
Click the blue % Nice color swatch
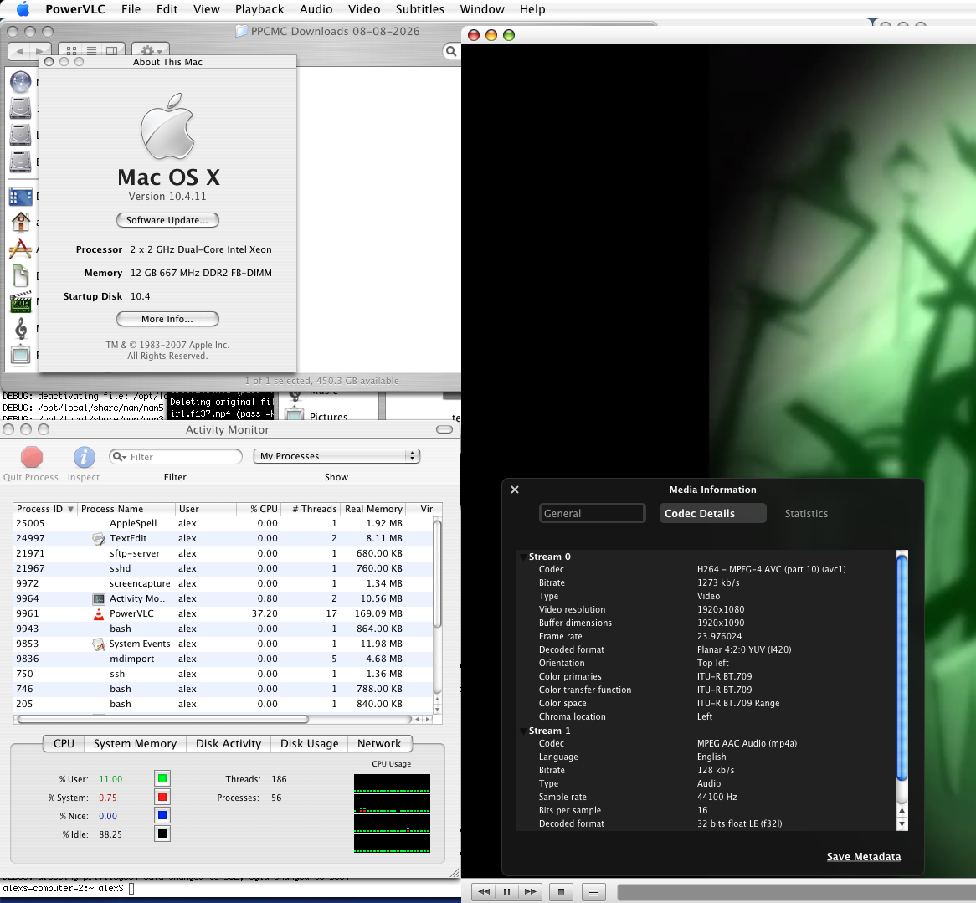[162, 815]
